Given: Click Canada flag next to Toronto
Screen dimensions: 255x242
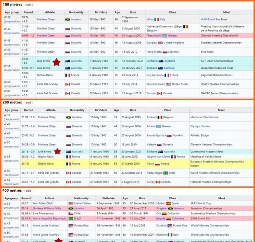Looking at the screenshot, I should [x=159, y=93].
